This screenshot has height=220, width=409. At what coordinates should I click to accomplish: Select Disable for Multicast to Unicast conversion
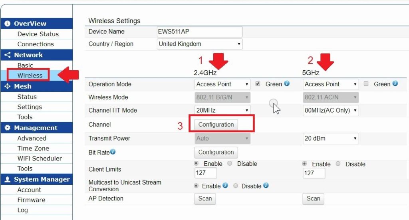(236, 186)
